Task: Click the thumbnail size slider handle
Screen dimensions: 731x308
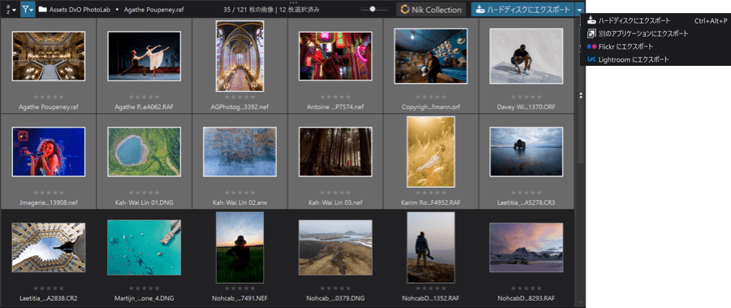Action: coord(373,9)
